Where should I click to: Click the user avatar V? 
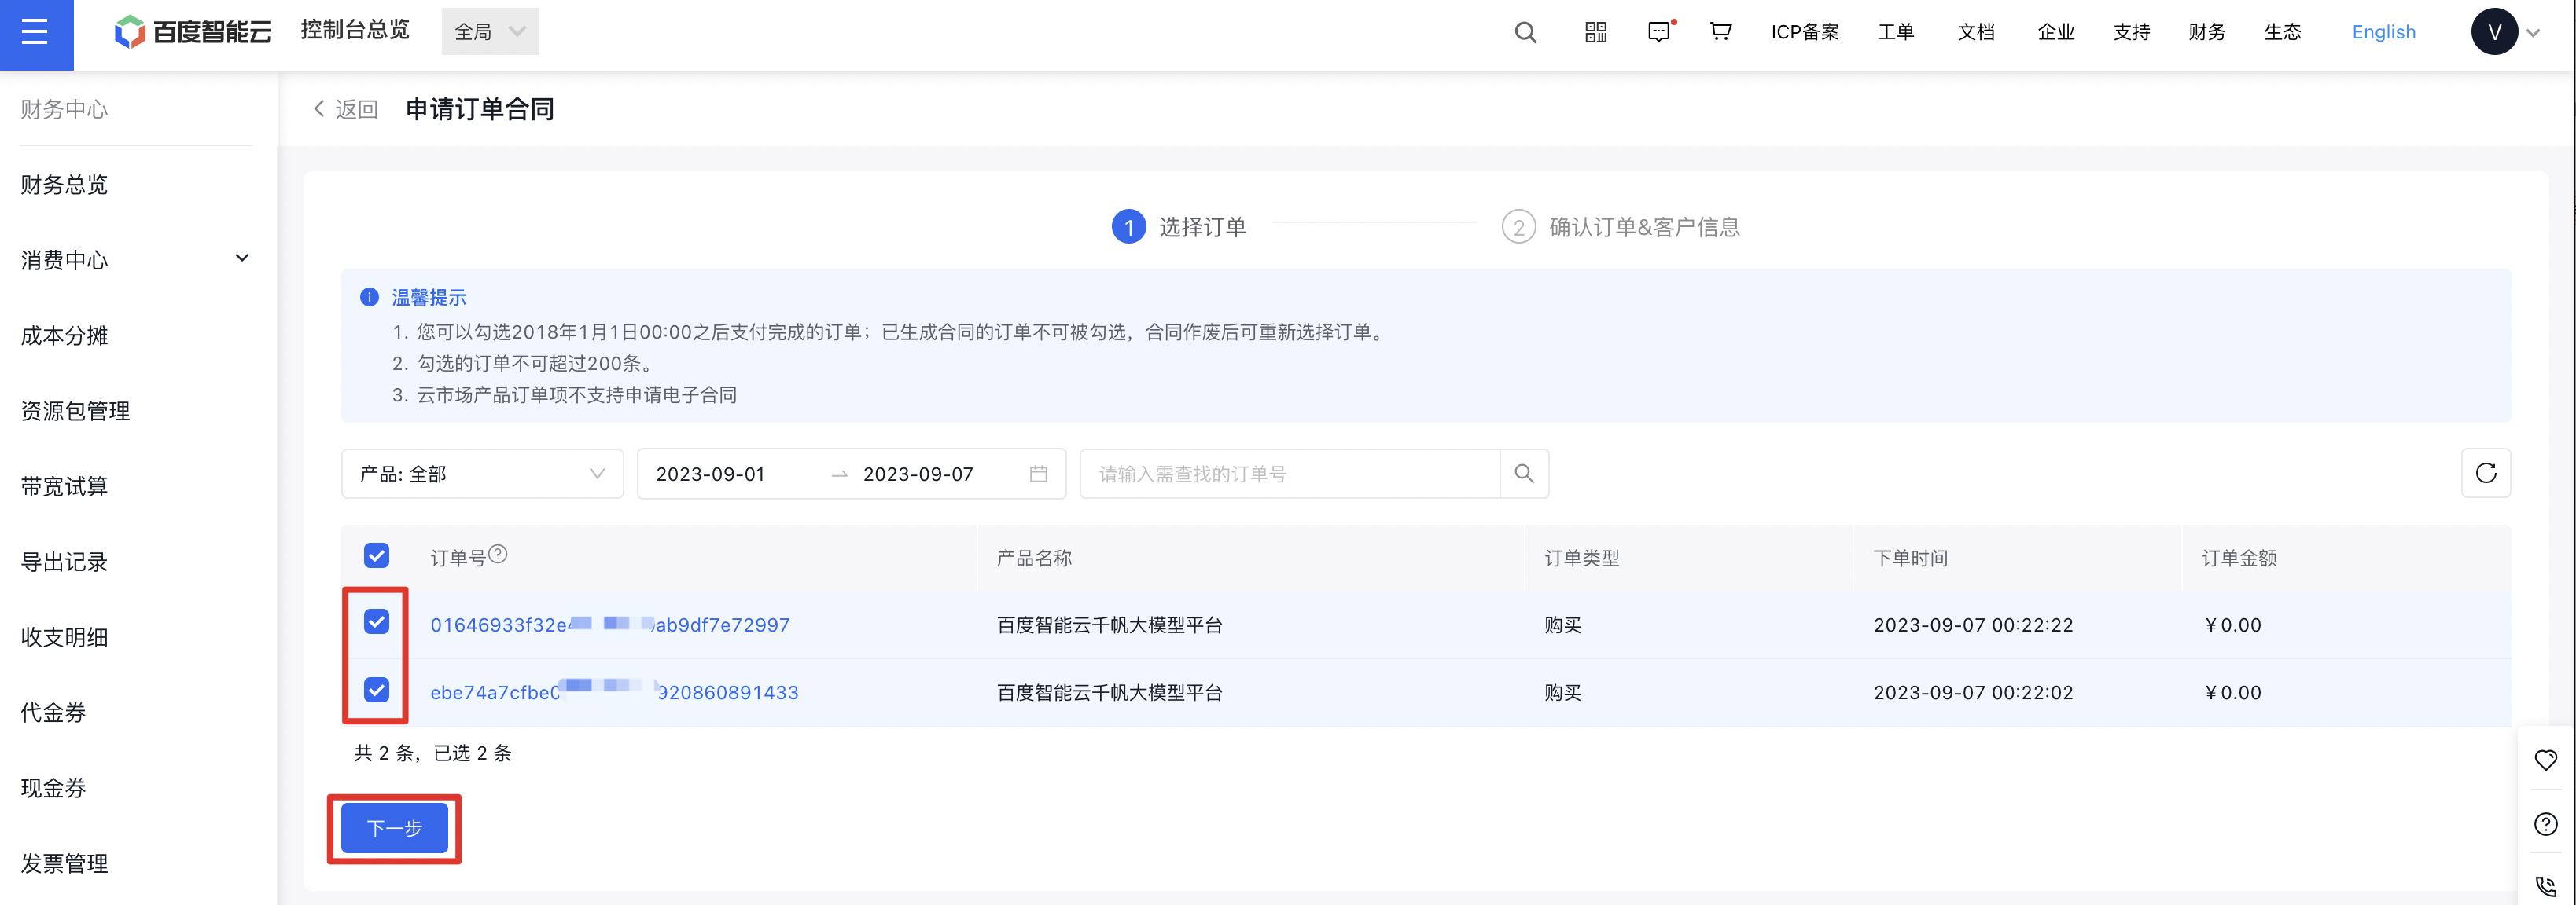[x=2494, y=32]
